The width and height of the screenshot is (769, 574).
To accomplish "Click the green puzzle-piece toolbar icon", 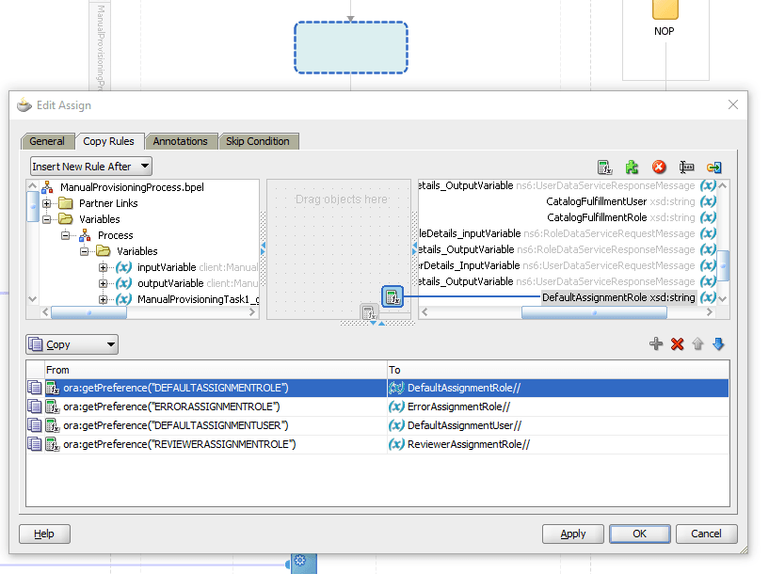I will click(633, 167).
